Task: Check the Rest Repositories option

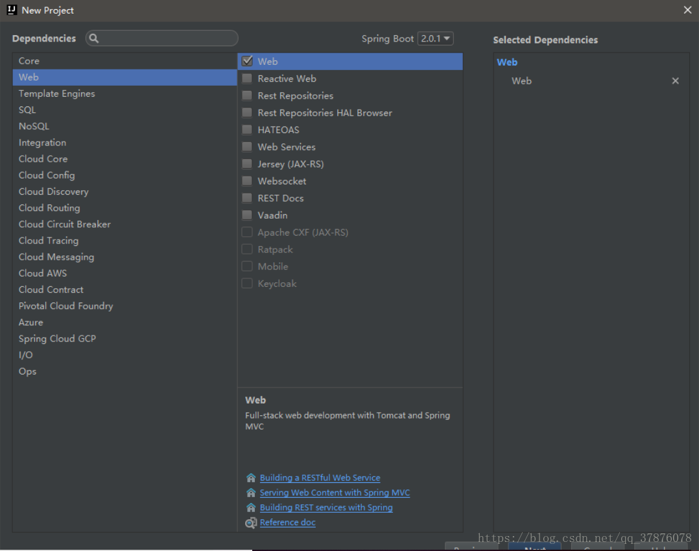Action: [247, 95]
